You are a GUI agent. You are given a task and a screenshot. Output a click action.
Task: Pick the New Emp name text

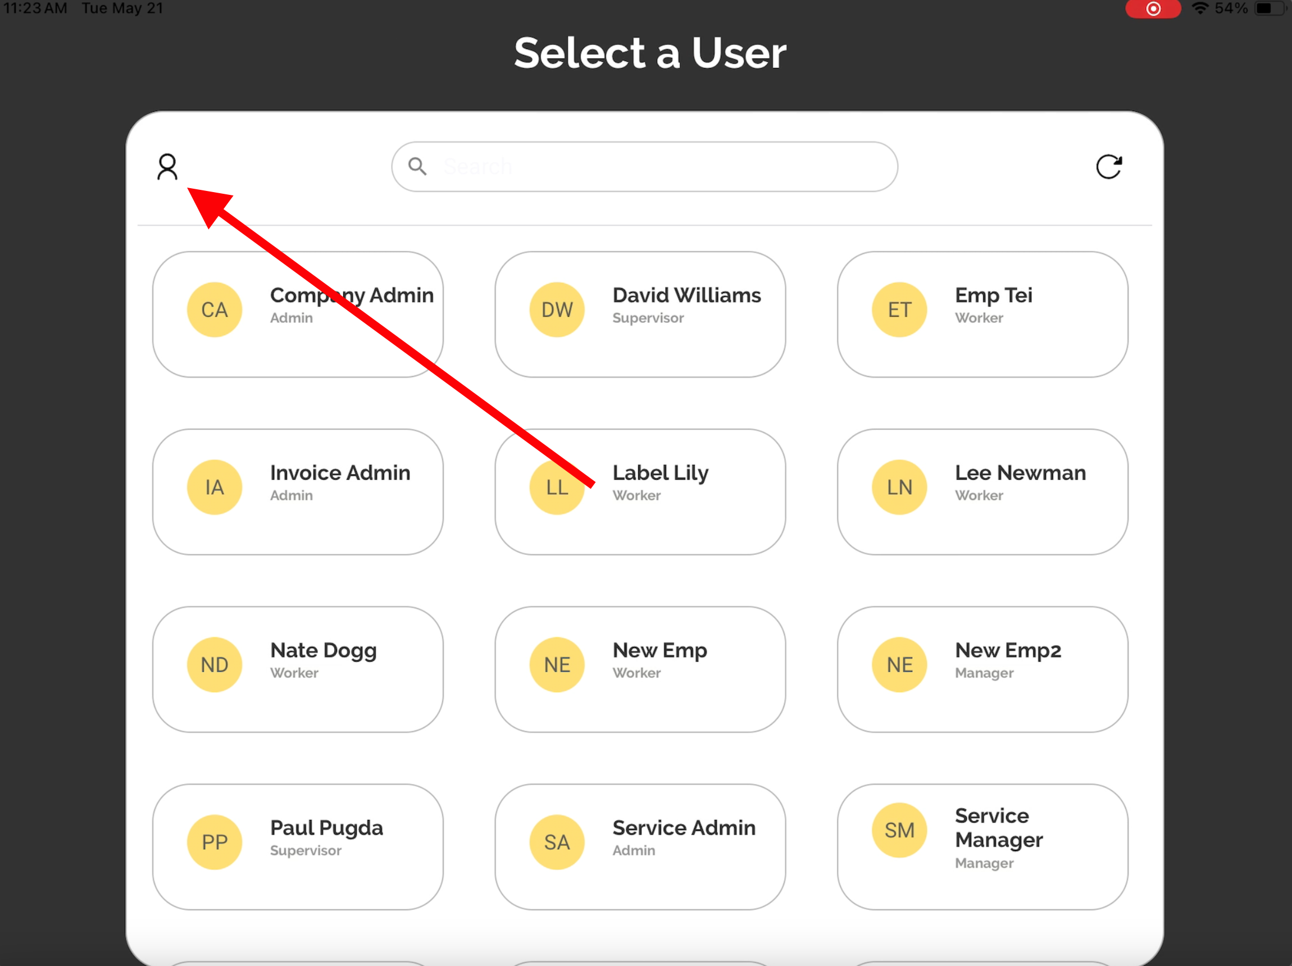pos(659,650)
